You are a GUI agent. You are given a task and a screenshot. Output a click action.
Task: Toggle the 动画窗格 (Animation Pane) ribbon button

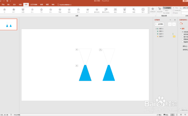[x=167, y=8]
